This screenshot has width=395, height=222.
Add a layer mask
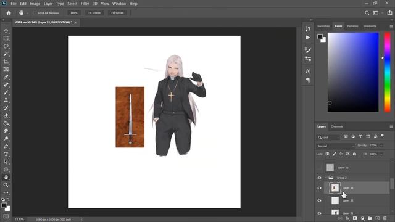click(x=355, y=218)
